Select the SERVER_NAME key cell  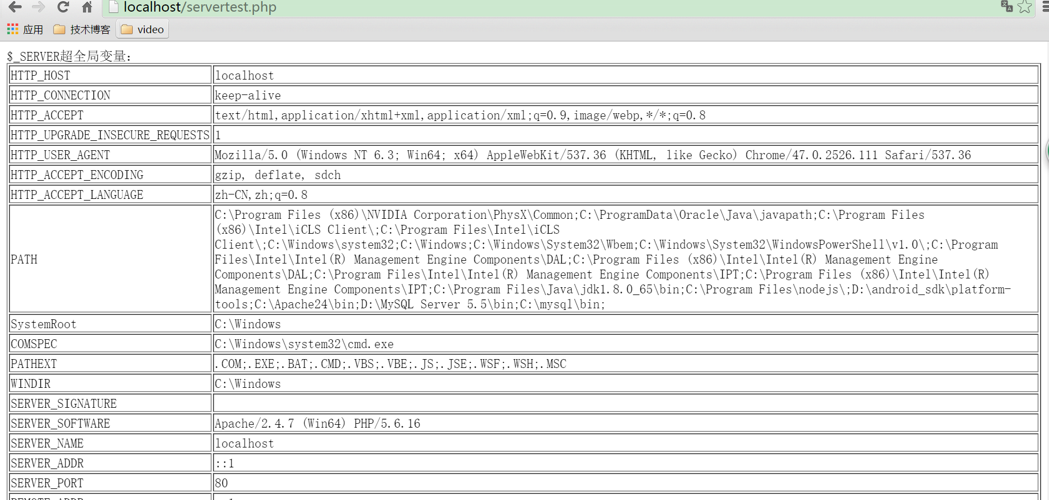pos(110,443)
